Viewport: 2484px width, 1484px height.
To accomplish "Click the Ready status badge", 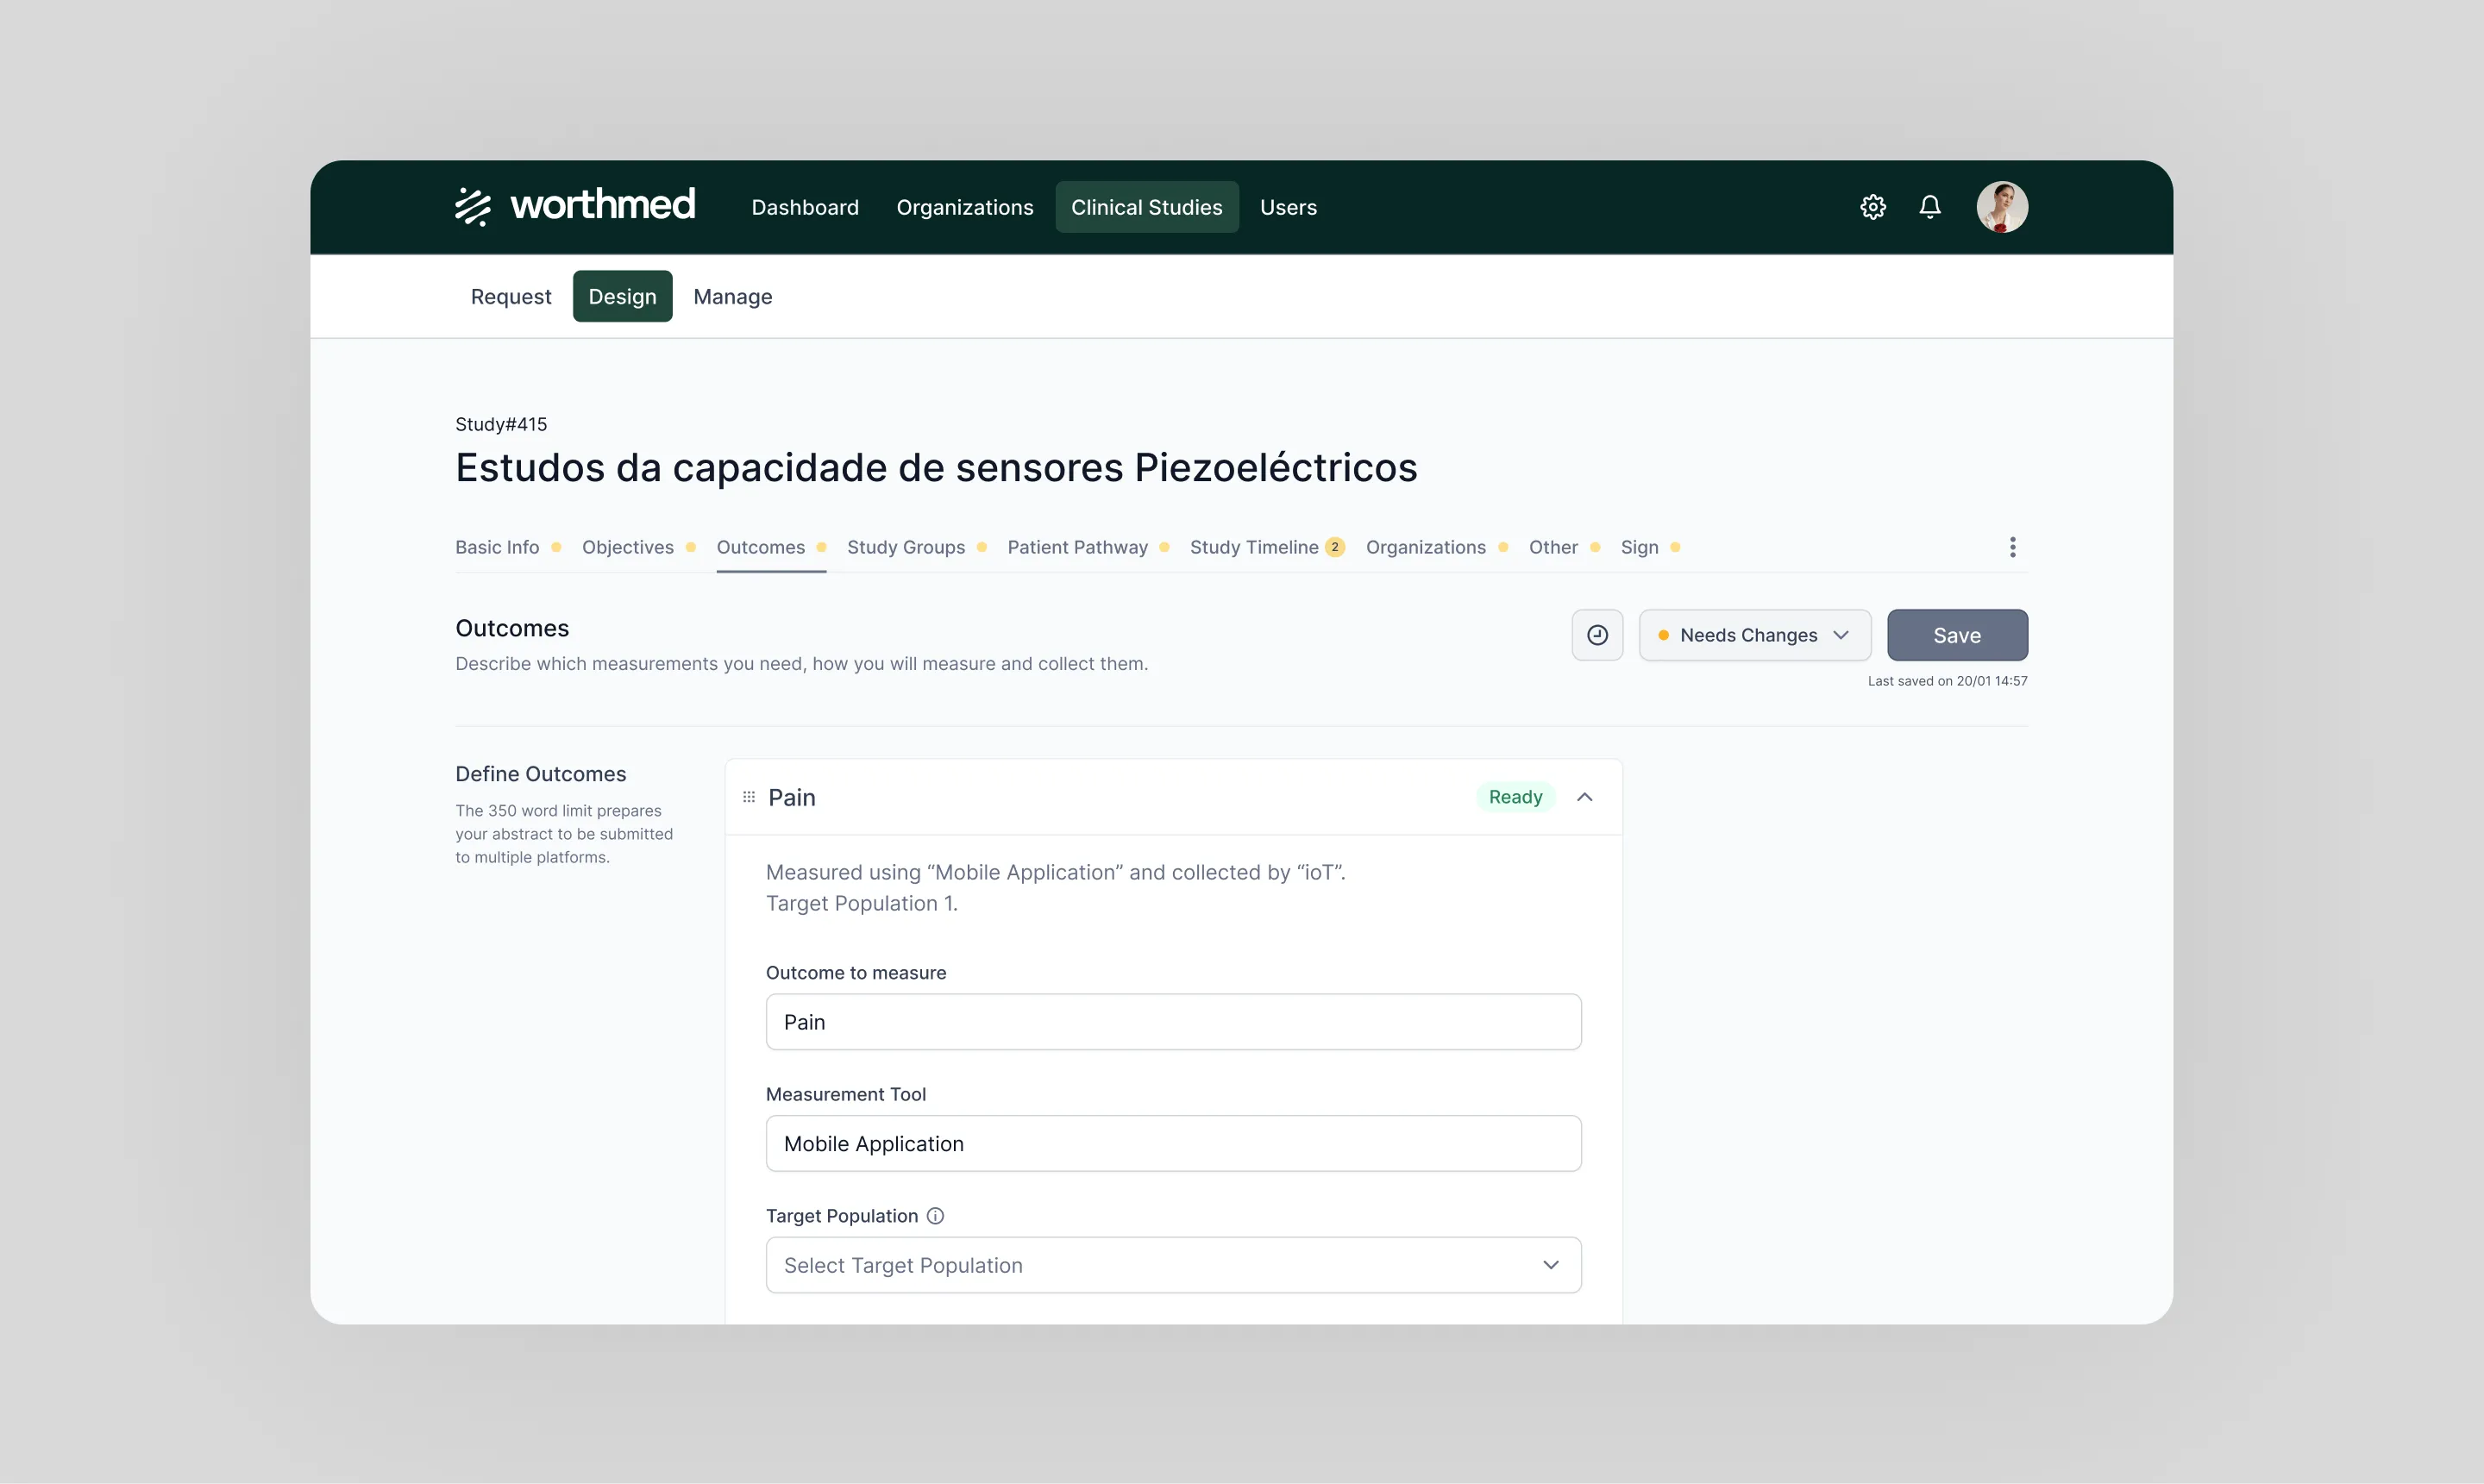I will pos(1515,797).
